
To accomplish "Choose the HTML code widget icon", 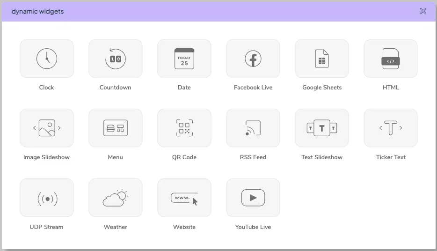I will point(391,59).
